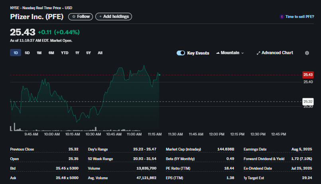Click the Avg. Volume value 47,121,862
This screenshot has height=184, width=321.
click(x=146, y=178)
